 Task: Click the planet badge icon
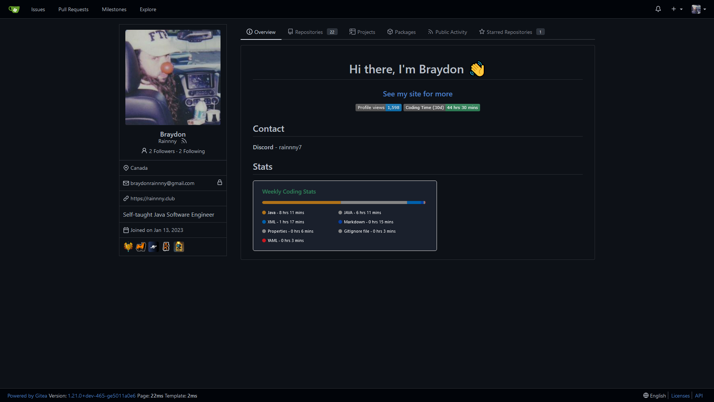click(154, 247)
